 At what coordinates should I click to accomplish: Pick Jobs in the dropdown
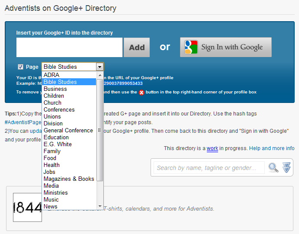tap(69, 172)
